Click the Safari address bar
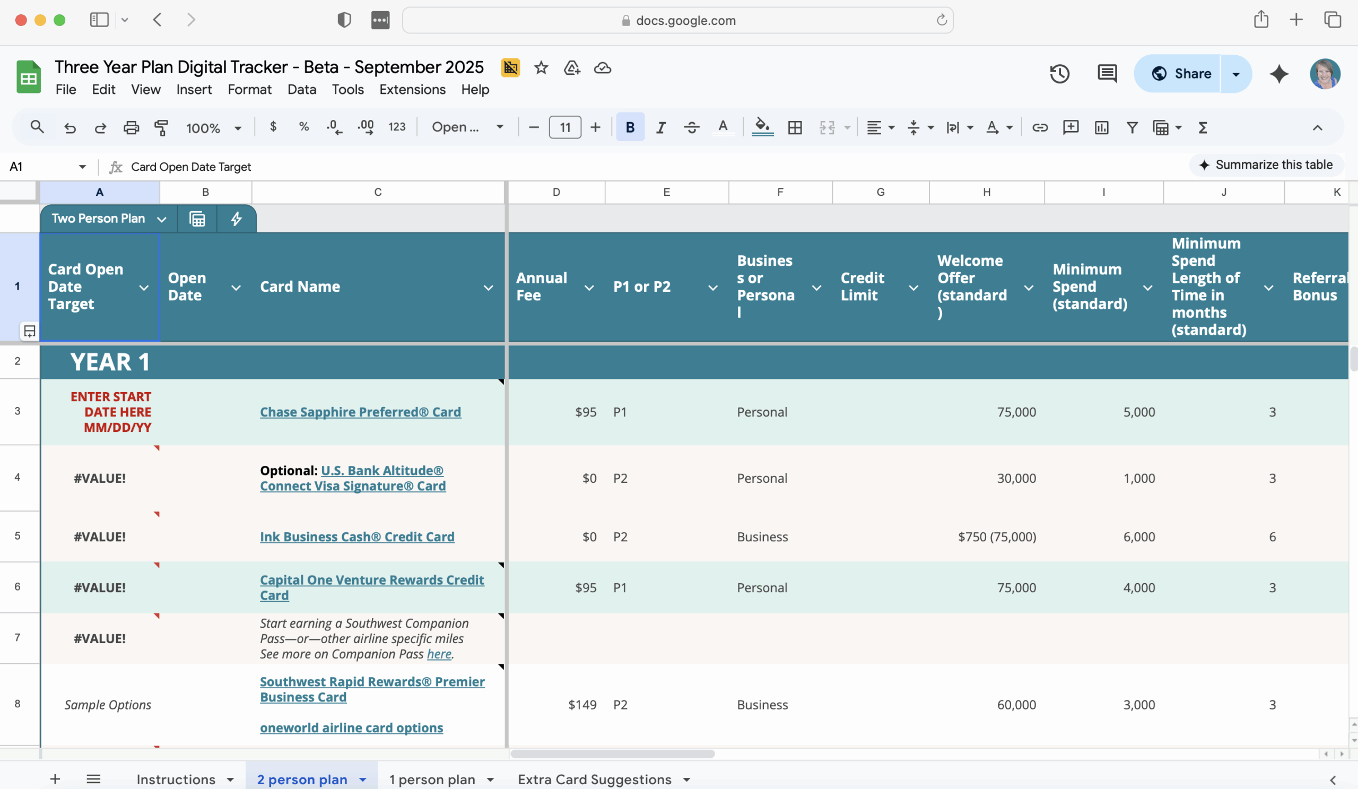The height and width of the screenshot is (789, 1358). [677, 21]
